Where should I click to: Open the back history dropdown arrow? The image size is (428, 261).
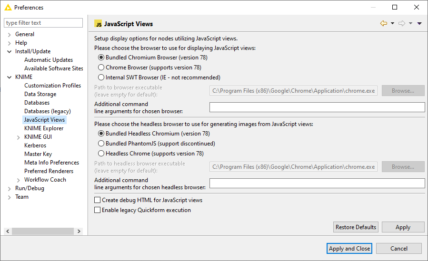[x=392, y=23]
